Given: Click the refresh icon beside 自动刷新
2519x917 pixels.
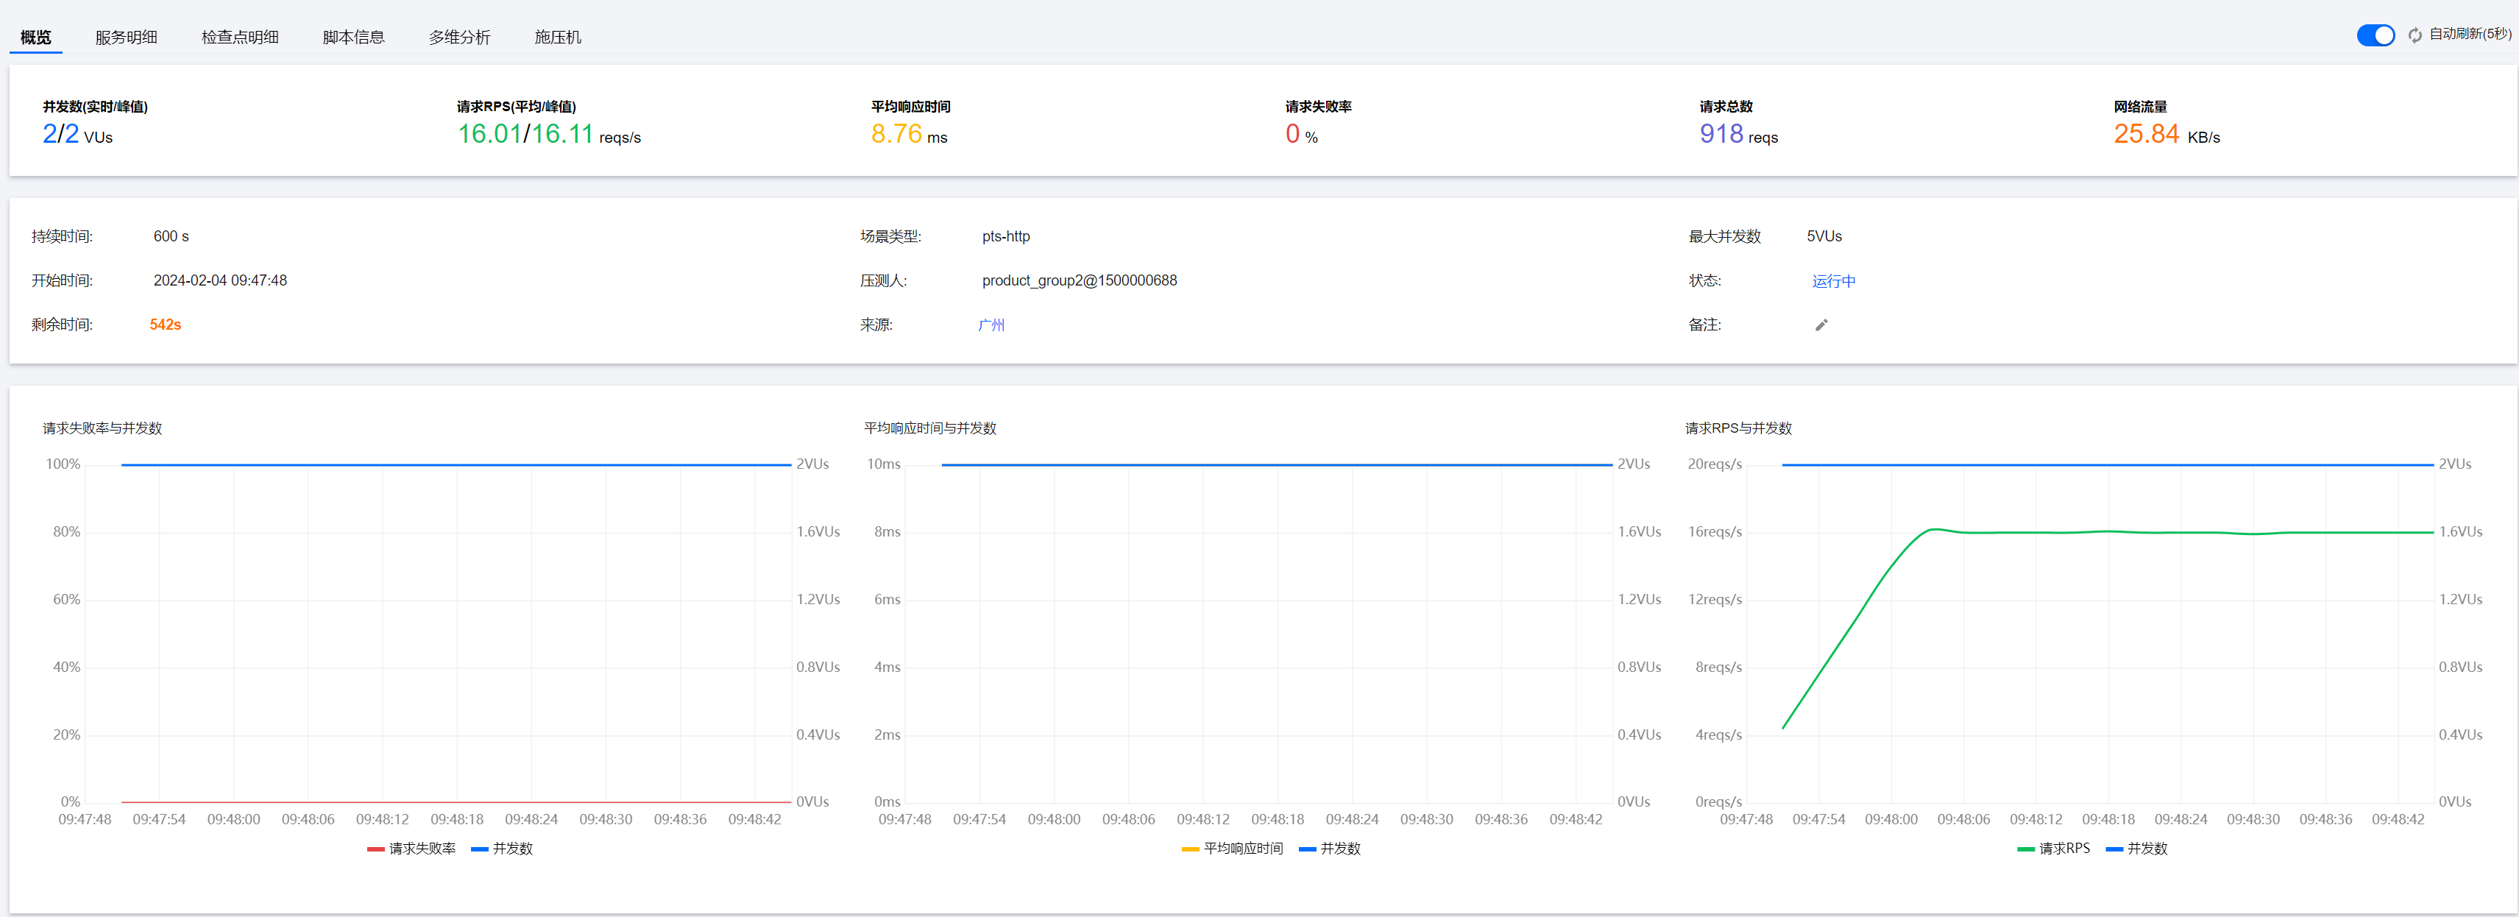Looking at the screenshot, I should (2415, 35).
